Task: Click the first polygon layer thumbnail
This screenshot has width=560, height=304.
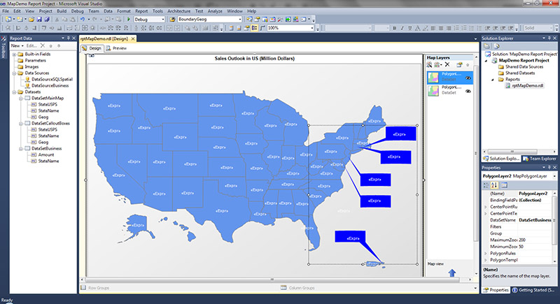Action: click(x=433, y=78)
